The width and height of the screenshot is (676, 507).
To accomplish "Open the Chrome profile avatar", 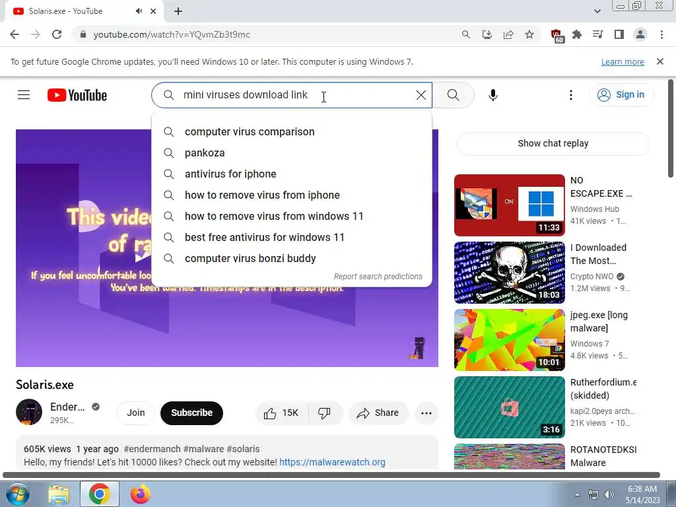I will coord(640,34).
